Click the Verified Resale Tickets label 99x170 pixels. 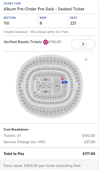(23, 42)
